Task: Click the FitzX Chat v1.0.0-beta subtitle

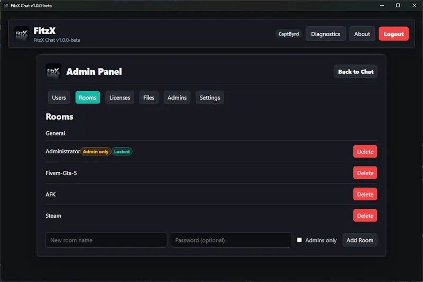Action: click(57, 40)
